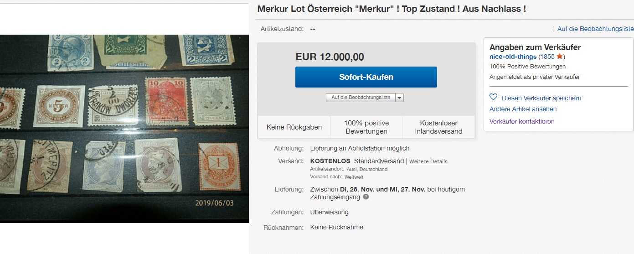
Task: Click the price EUR 12.000,00
Action: pos(330,57)
